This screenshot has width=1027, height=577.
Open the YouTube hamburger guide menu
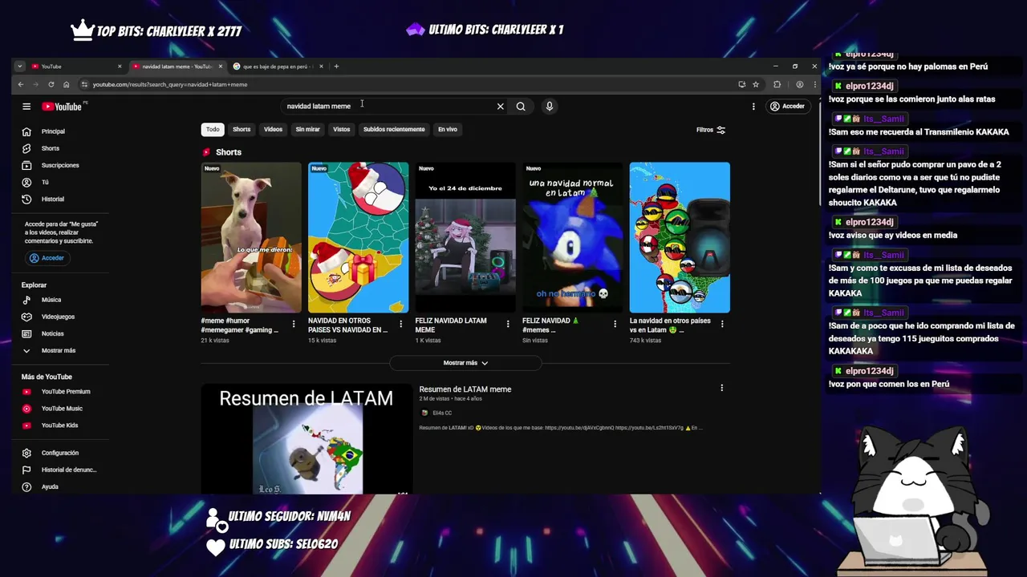pos(26,106)
